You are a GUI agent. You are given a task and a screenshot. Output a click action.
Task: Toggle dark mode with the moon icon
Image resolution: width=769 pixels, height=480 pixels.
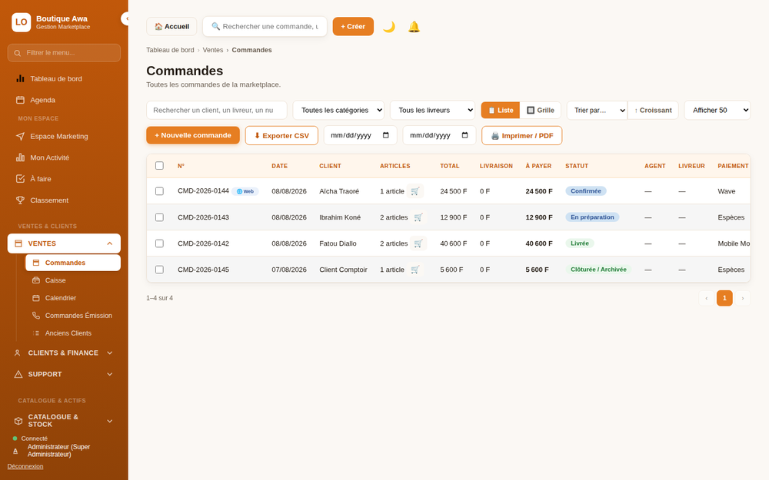[x=389, y=26]
